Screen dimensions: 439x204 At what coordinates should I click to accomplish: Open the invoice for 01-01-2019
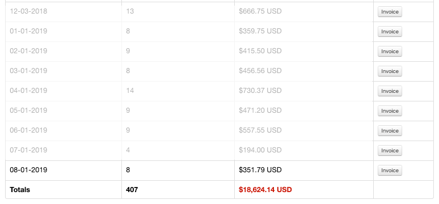[x=390, y=32]
